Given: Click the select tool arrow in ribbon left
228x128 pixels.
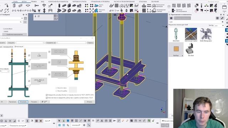Looking at the screenshot, I should [7, 6].
